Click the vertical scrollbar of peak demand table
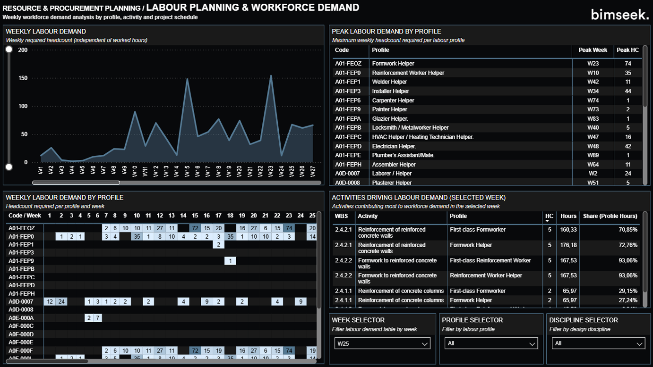 [645, 75]
